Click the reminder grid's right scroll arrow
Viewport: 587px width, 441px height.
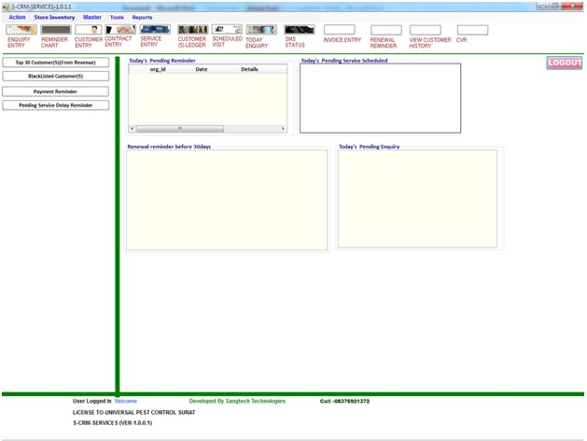283,129
